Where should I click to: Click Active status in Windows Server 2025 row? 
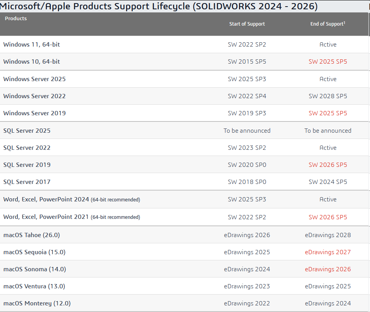328,79
